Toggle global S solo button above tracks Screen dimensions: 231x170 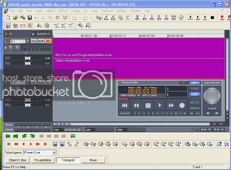point(6,34)
